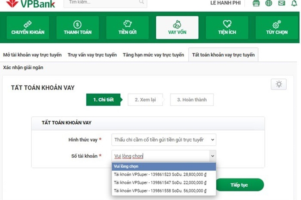
Task: Click the Tiếp tục button
Action: (239, 185)
